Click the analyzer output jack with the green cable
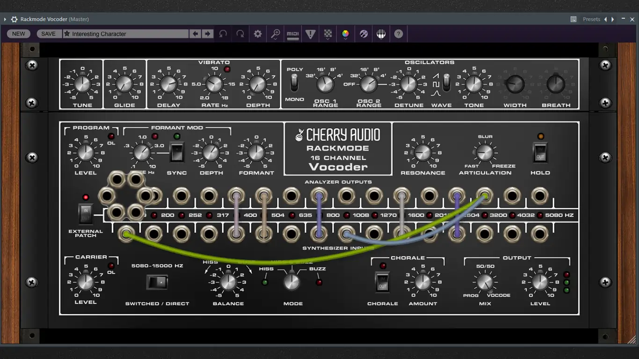Image resolution: width=639 pixels, height=359 pixels. tap(484, 196)
